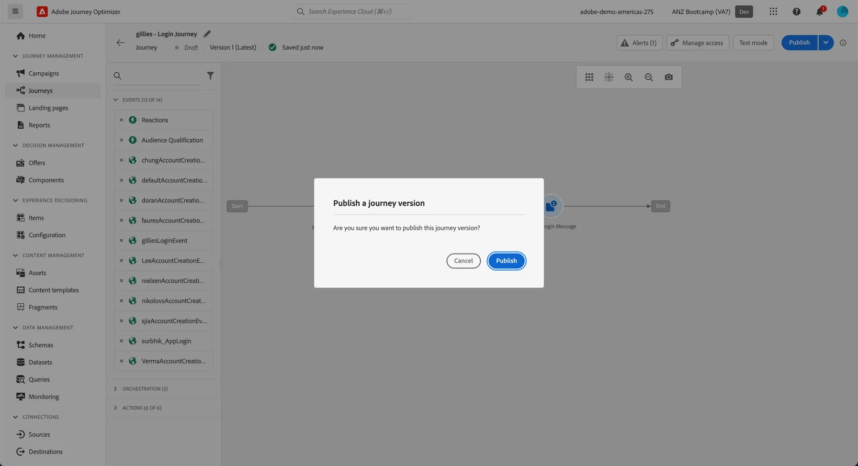Open the Alerts (1) button
This screenshot has width=858, height=466.
tap(639, 43)
